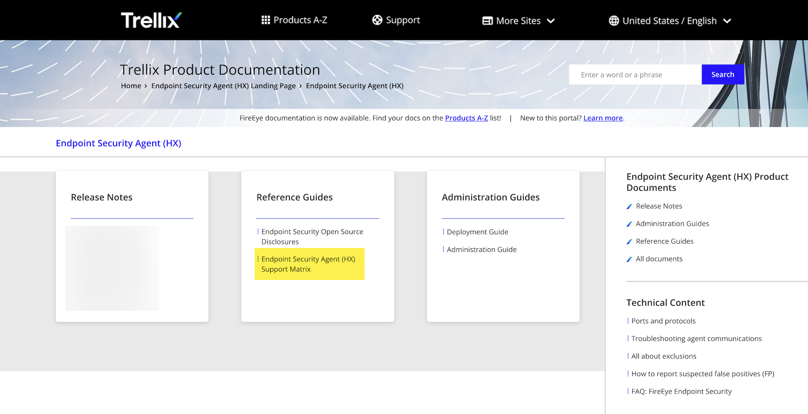The height and width of the screenshot is (414, 808).
Task: Click the Support lifebuoy icon
Action: point(377,20)
